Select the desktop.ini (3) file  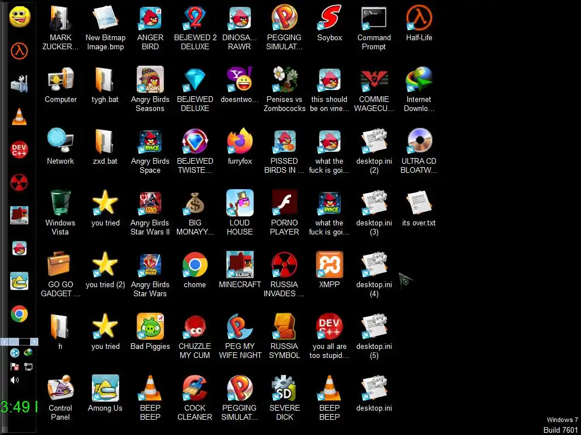tap(374, 213)
